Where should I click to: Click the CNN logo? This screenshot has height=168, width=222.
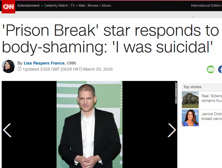tap(9, 7)
